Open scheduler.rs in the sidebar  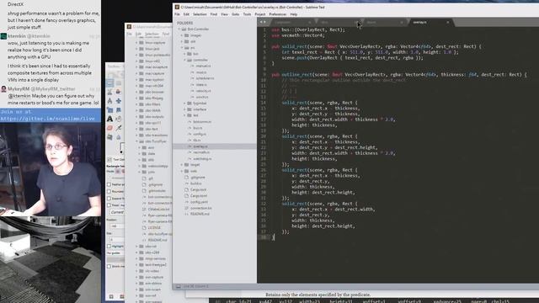pos(205,78)
